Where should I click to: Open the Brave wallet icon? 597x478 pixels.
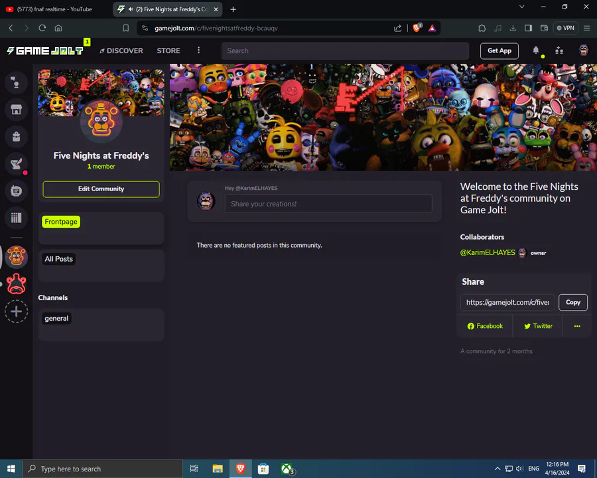point(544,28)
